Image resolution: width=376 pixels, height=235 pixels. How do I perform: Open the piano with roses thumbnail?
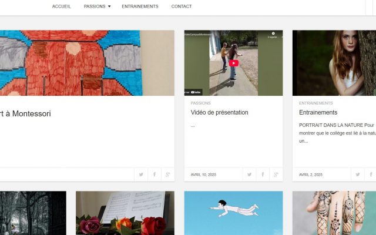point(125,213)
